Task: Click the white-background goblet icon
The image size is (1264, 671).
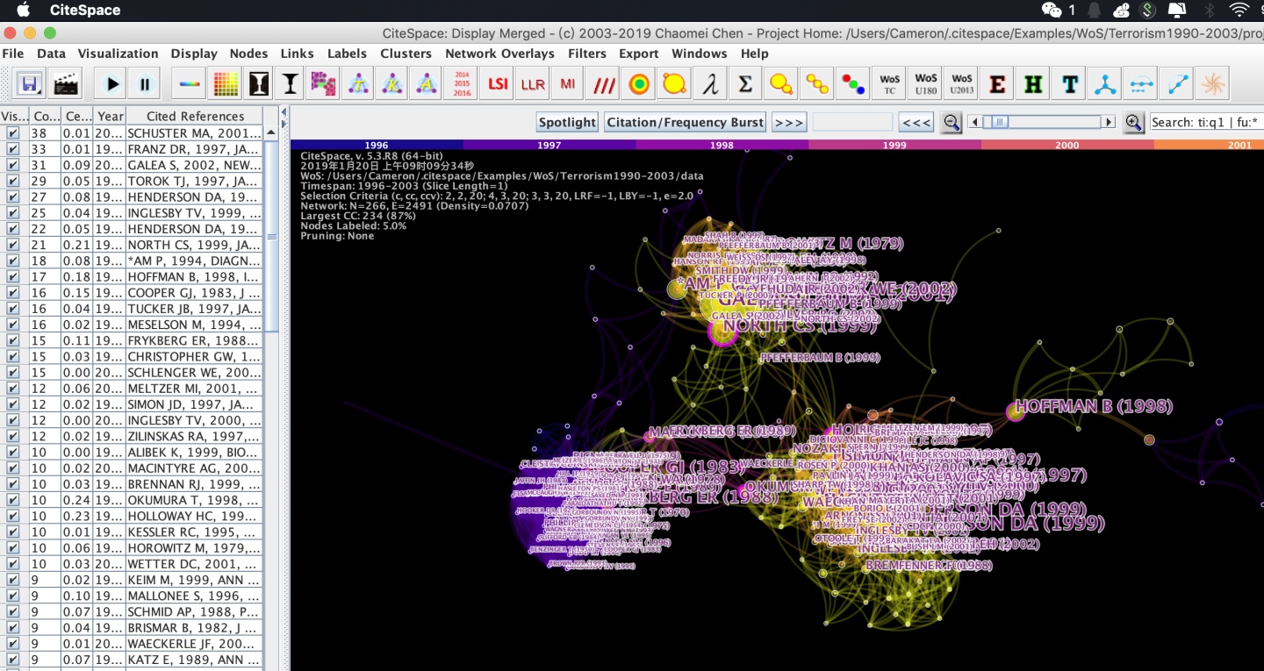Action: point(291,84)
